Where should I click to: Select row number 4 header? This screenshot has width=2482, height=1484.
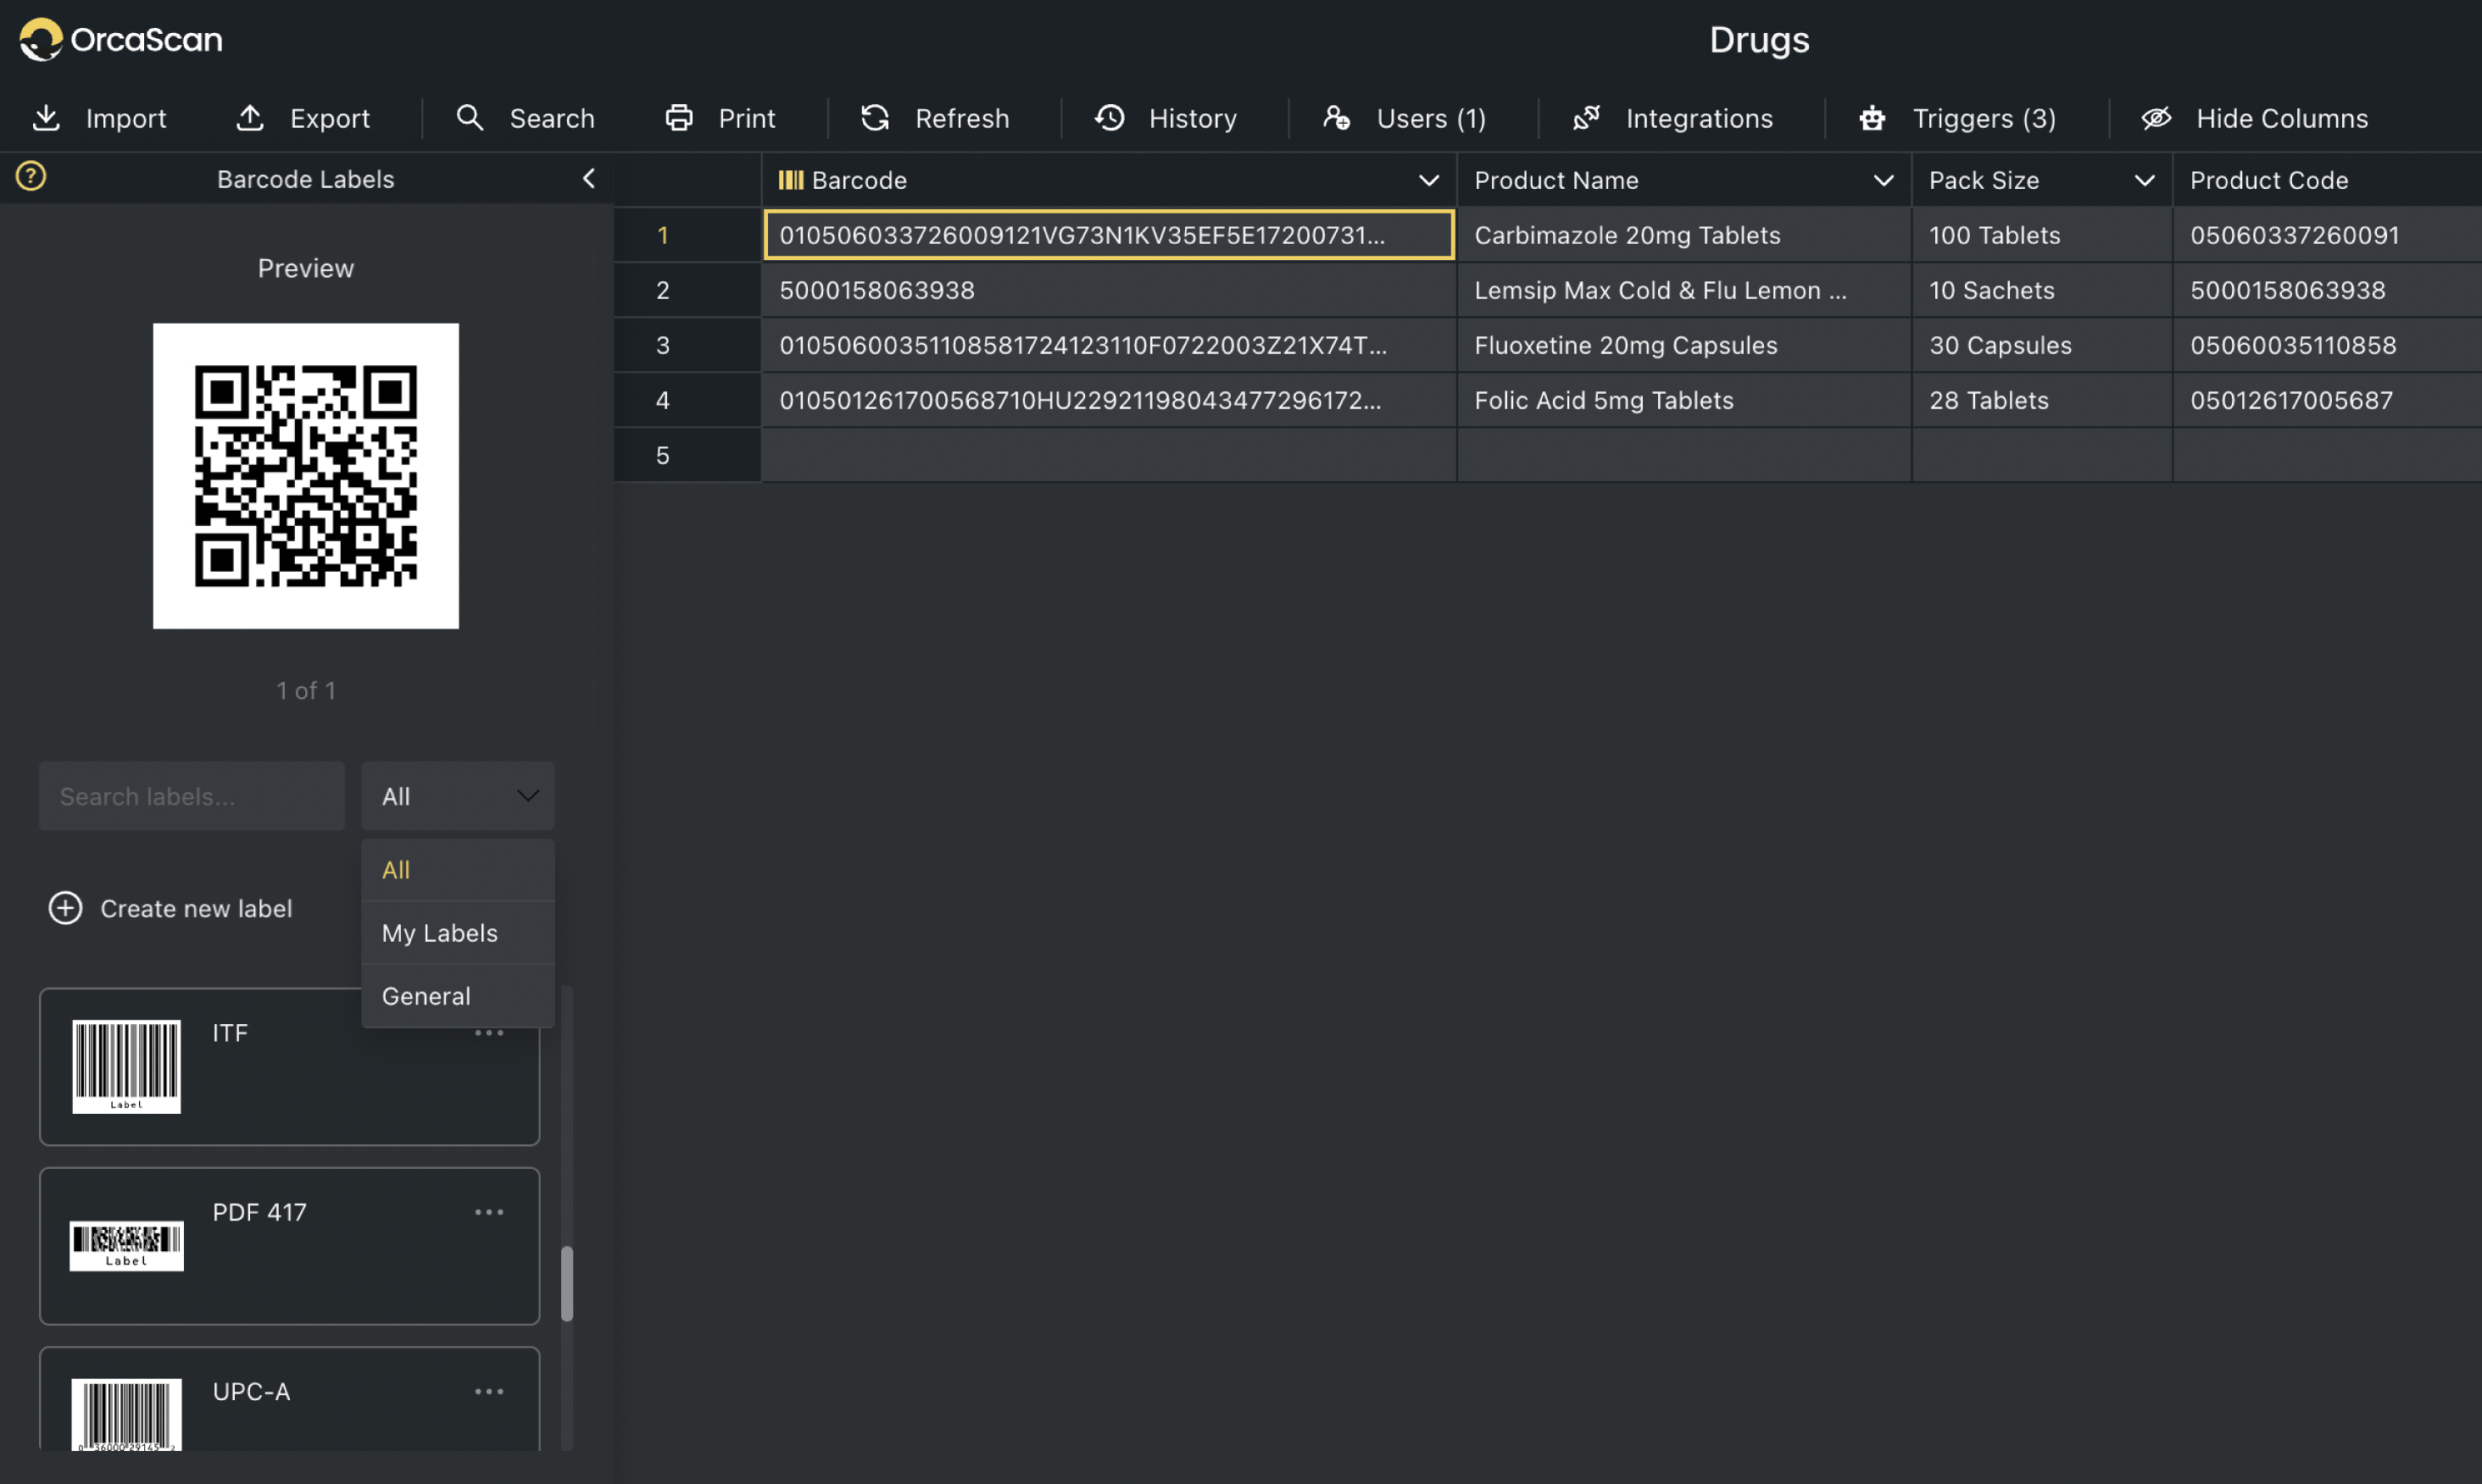(x=687, y=400)
